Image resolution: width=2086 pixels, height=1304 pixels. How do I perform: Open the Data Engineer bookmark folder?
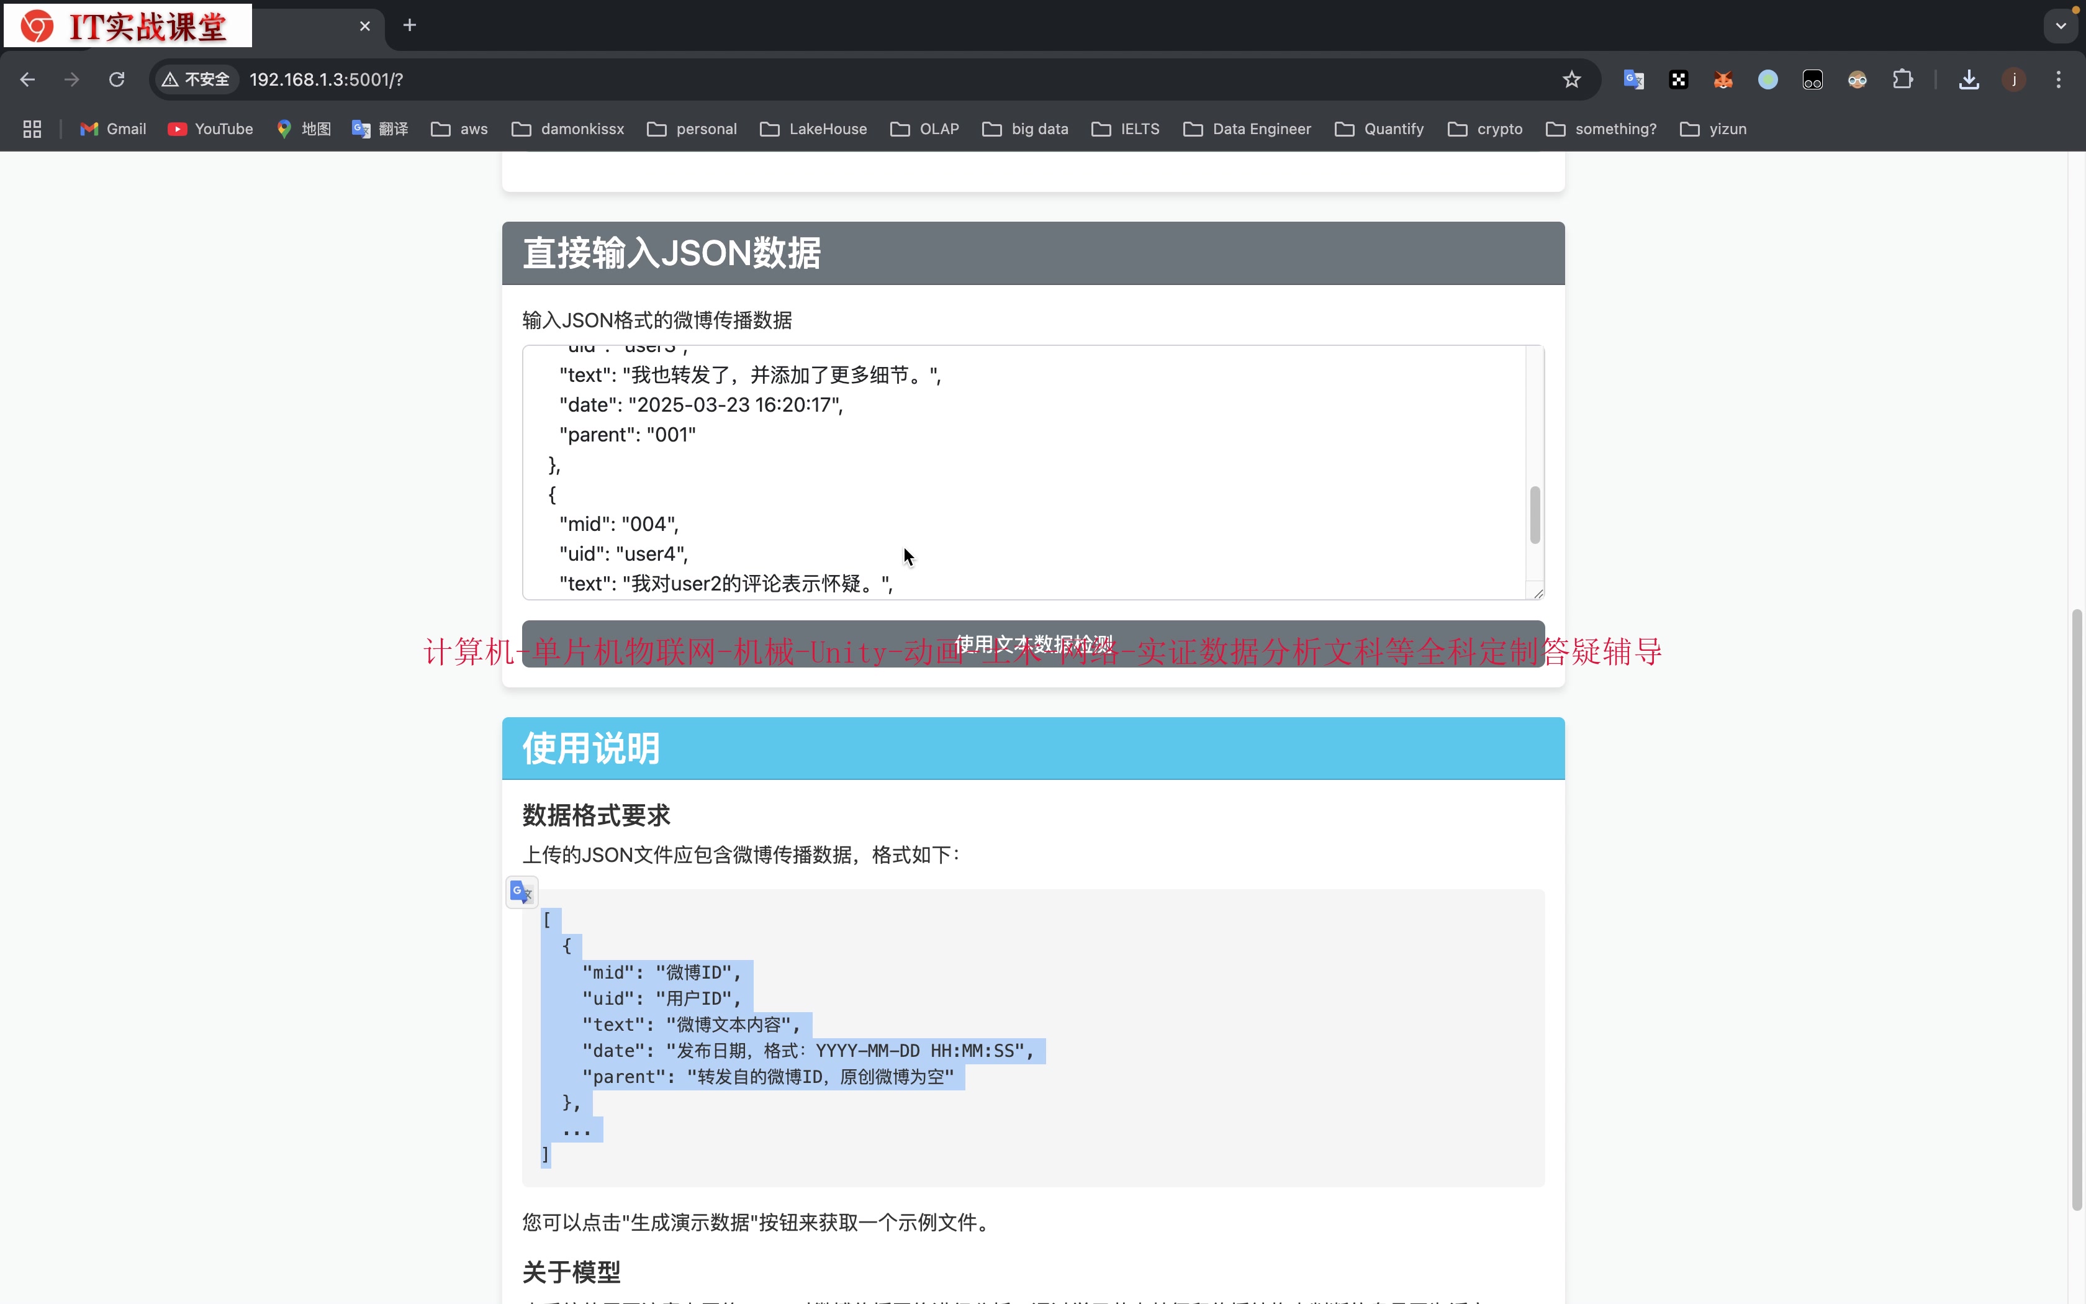click(1247, 129)
